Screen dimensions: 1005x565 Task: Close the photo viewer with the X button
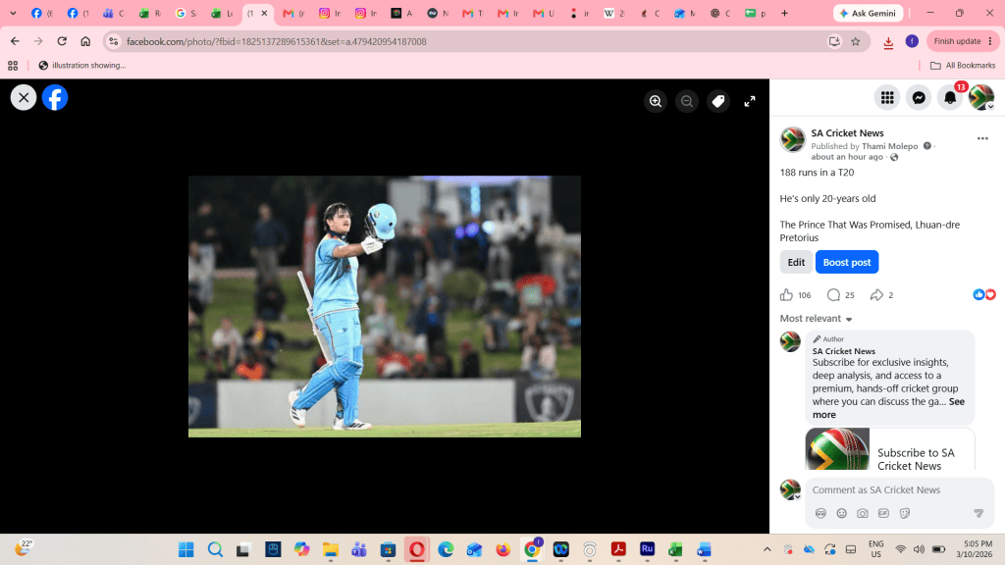(x=24, y=97)
